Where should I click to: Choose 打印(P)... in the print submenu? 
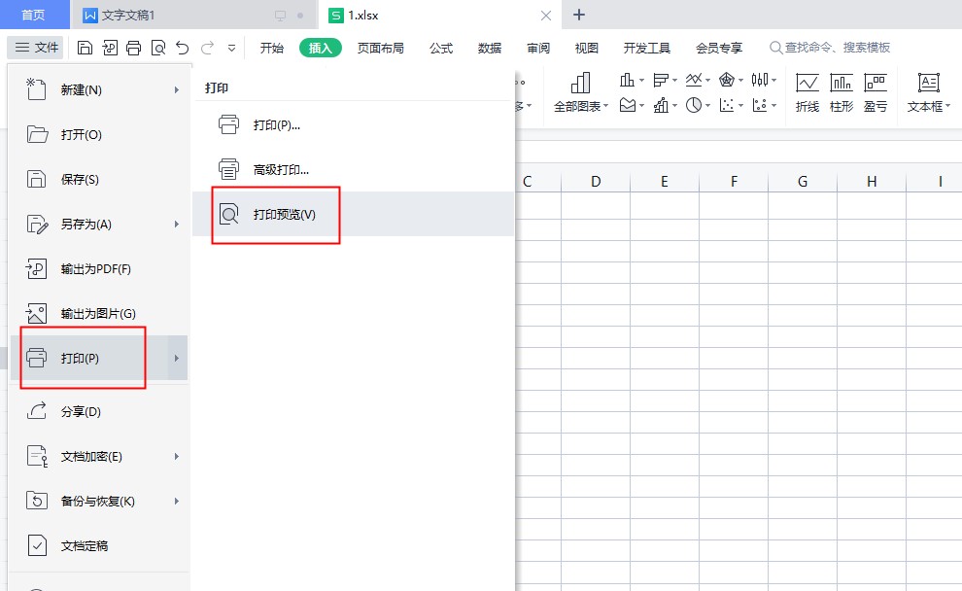(x=276, y=124)
